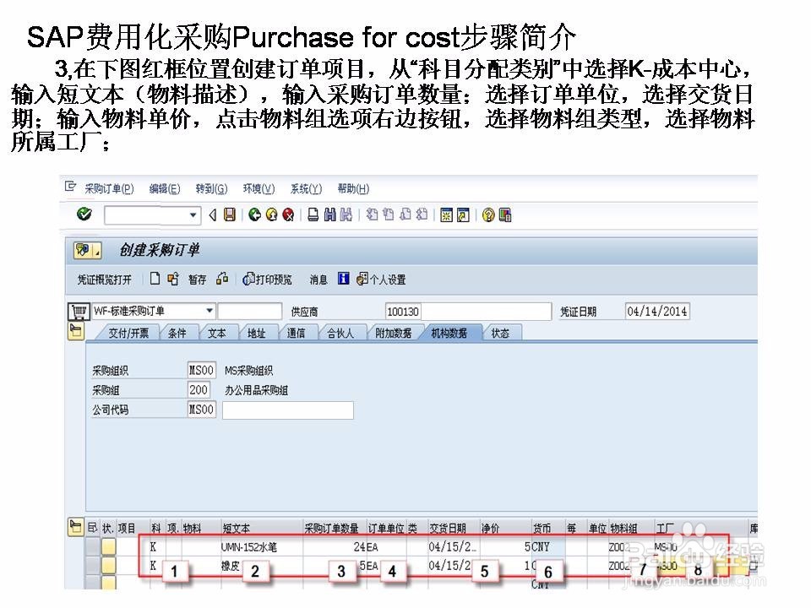Switch to the 通信 tab
Viewport: 811px width, 608px height.
(x=296, y=333)
